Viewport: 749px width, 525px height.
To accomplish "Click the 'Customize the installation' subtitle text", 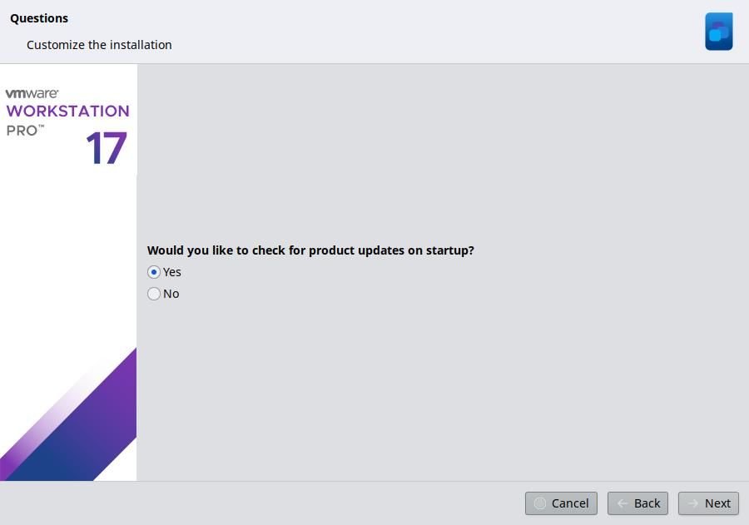I will (99, 45).
